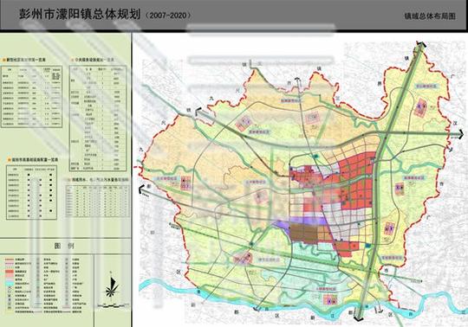Viewport: 468px width, 327px height.
Task: Click the west-pointing arrow on the map's left edge
Action: coord(143,189)
